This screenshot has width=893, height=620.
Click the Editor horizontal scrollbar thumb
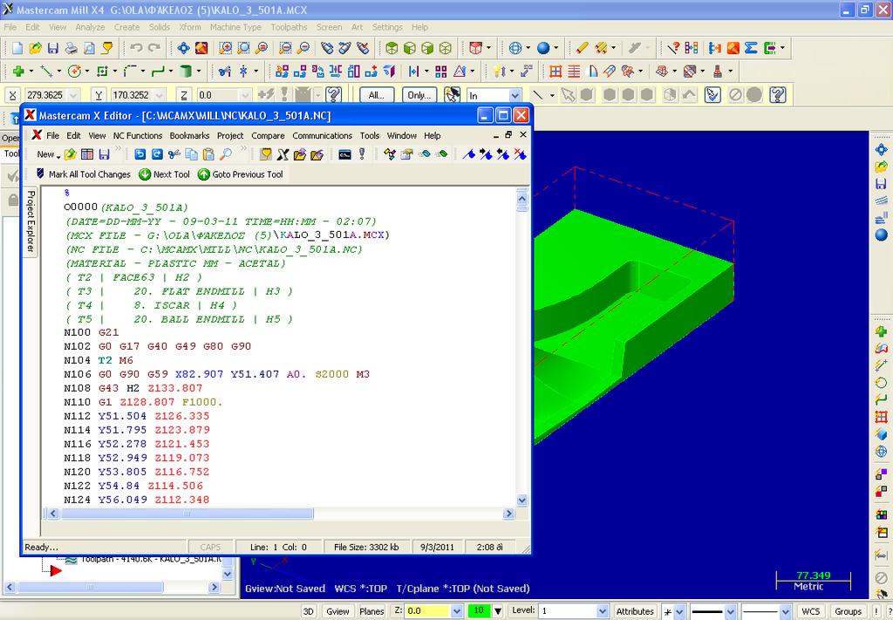tap(187, 514)
